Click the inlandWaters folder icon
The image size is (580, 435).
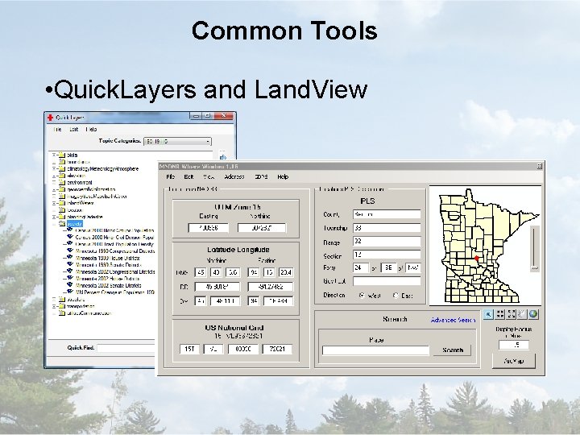pos(62,203)
